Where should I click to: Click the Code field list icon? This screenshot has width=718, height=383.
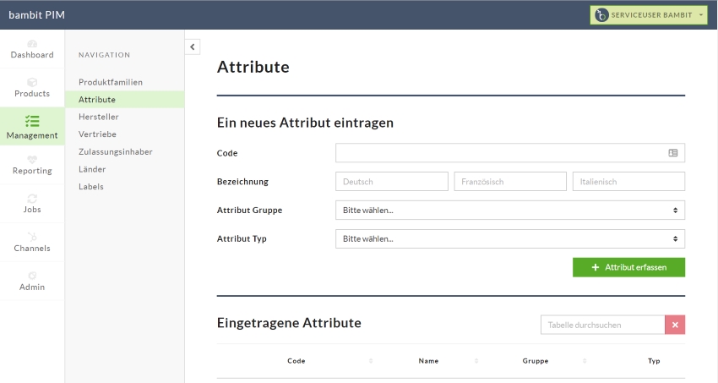[672, 153]
